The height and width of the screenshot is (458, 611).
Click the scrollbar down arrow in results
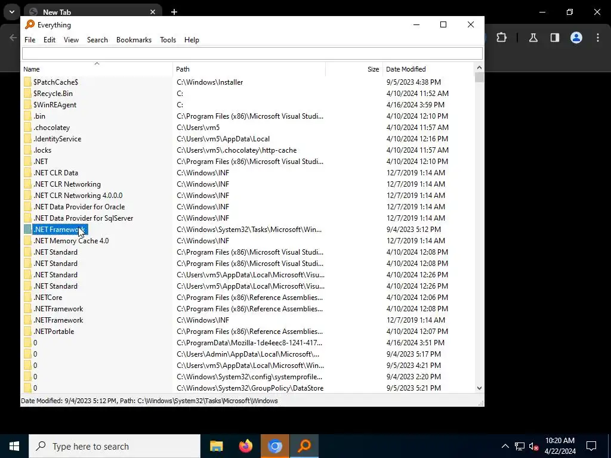pyautogui.click(x=479, y=388)
